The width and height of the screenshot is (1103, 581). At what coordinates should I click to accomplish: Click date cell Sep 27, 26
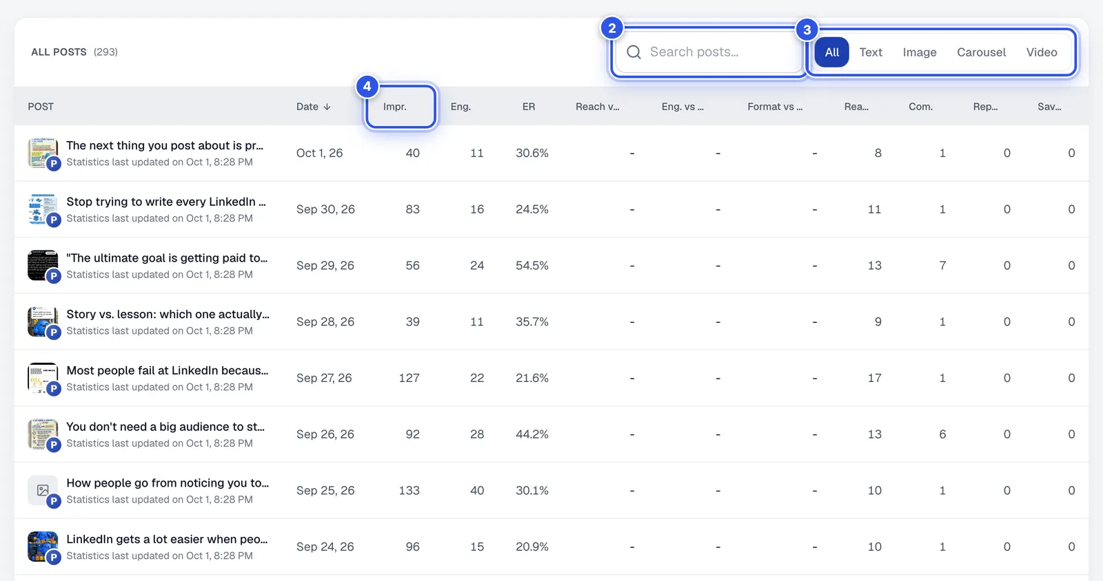[x=324, y=378]
